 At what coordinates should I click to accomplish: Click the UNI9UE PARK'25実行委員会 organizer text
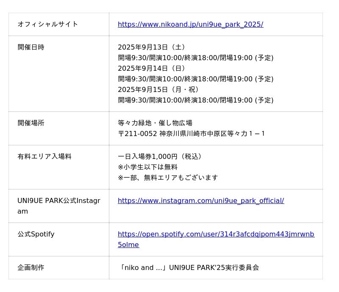click(189, 268)
